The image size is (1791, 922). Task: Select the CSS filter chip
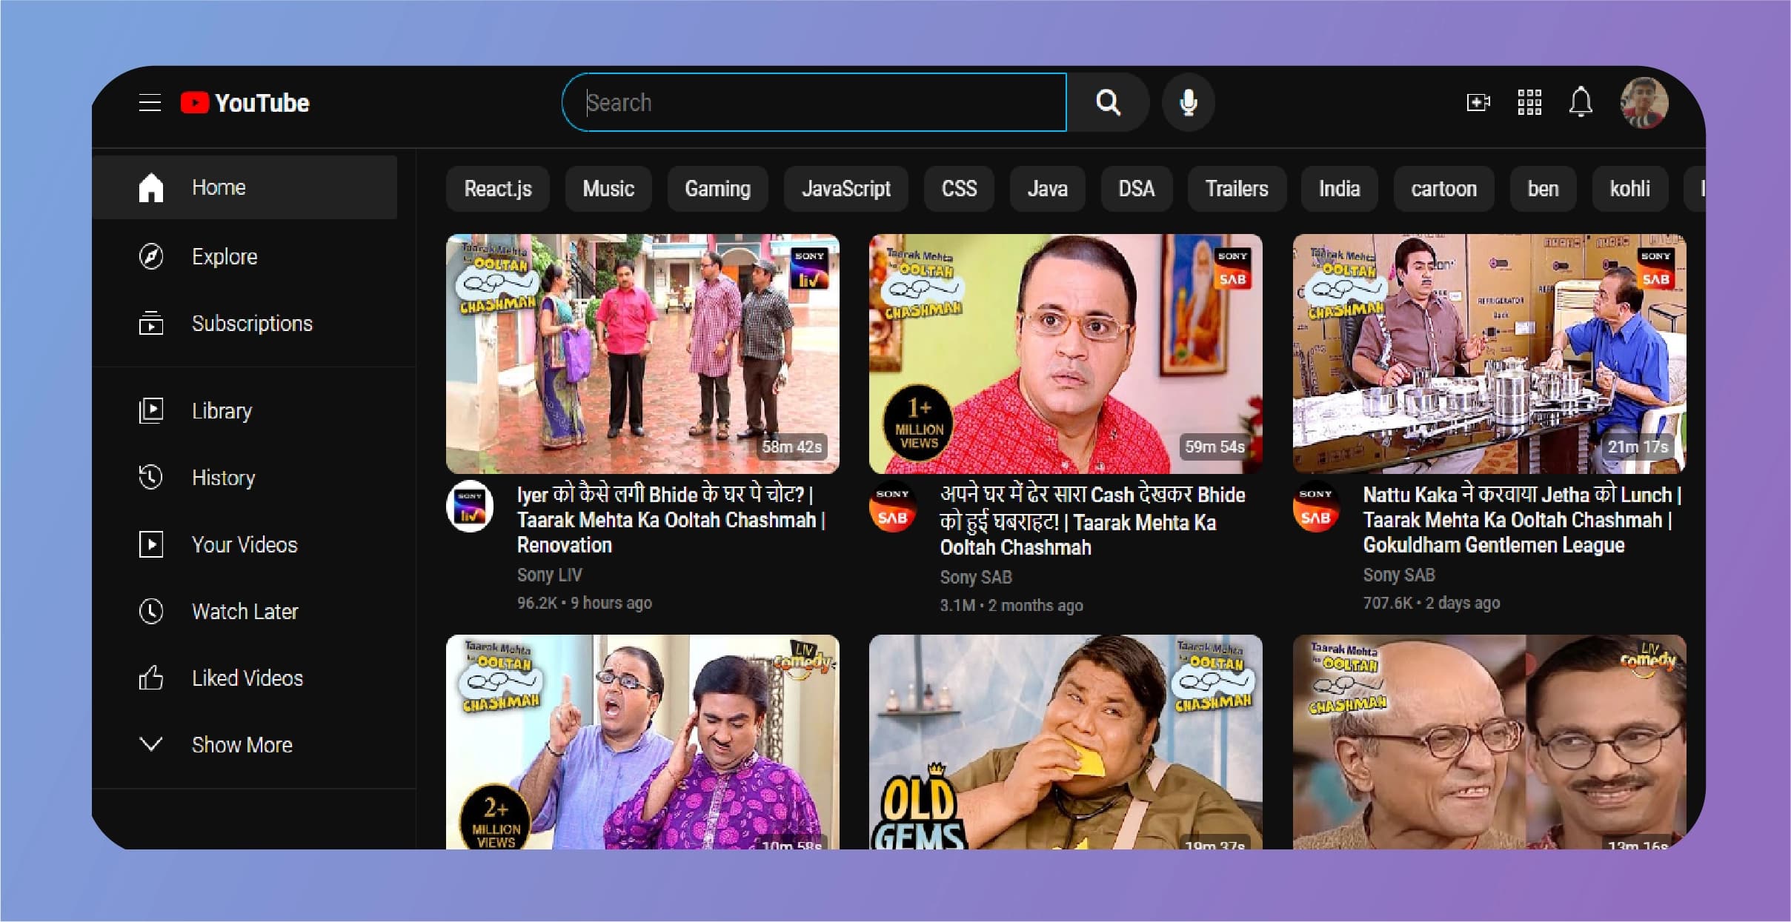959,189
